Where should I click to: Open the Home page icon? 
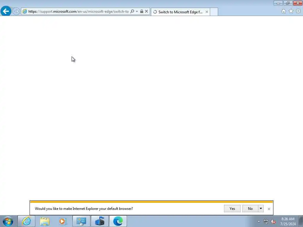click(283, 11)
